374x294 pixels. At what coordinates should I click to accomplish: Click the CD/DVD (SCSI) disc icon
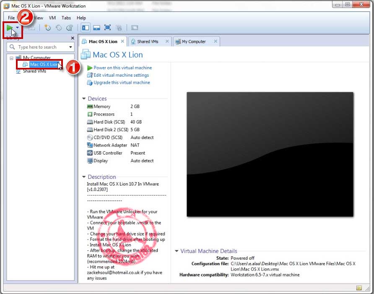[90, 137]
